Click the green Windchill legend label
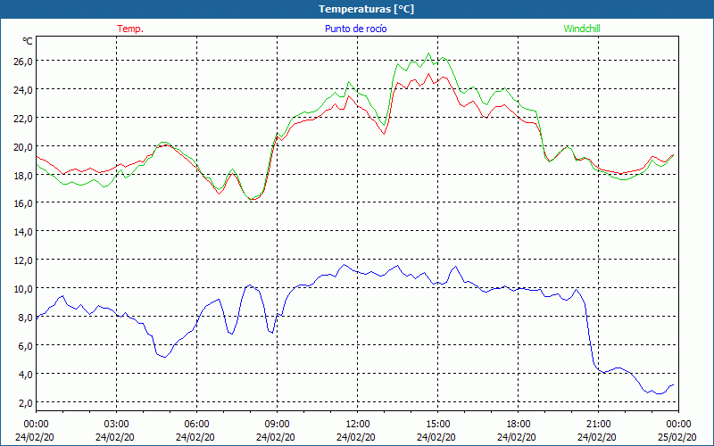The height and width of the screenshot is (446, 714). tap(582, 29)
